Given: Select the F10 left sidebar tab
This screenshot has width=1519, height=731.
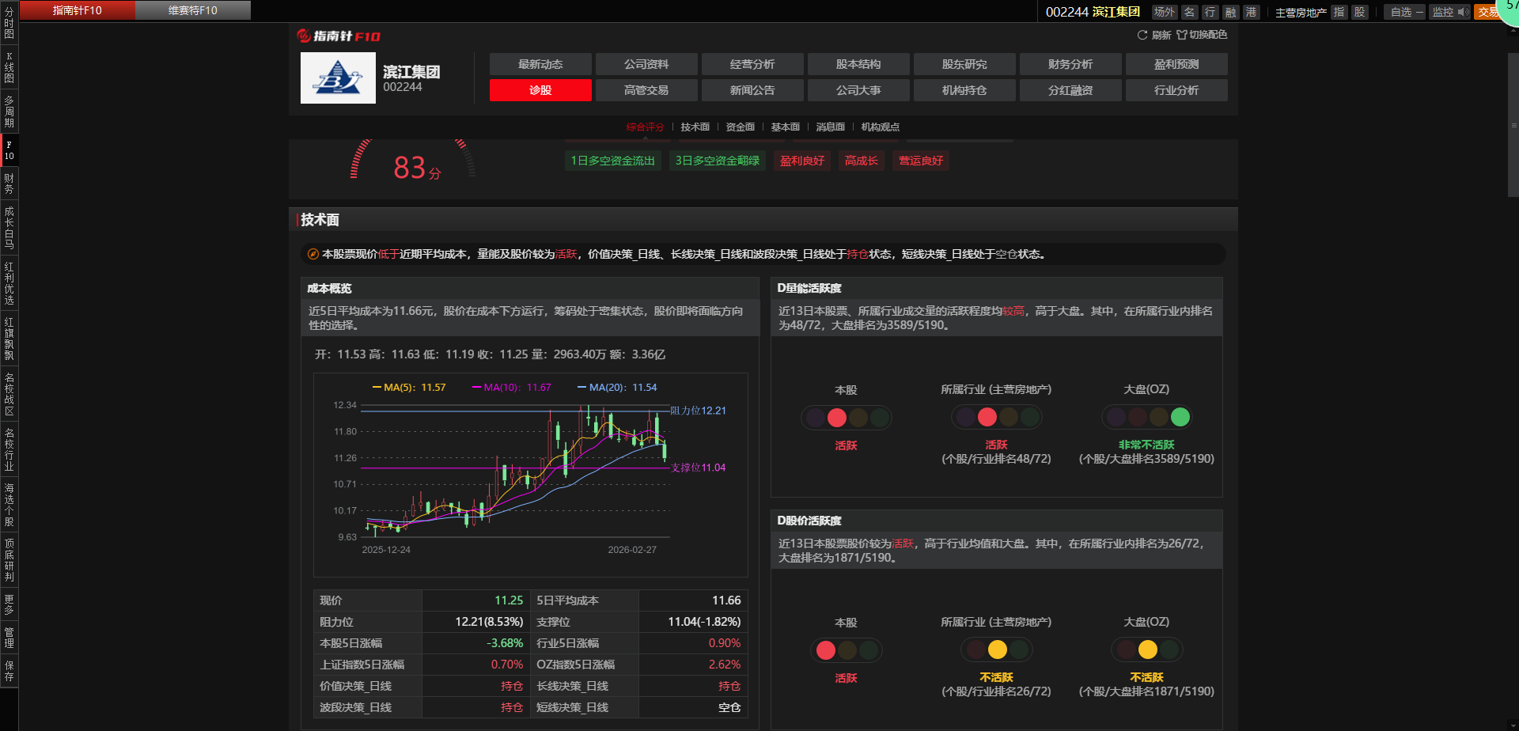Looking at the screenshot, I should click(x=9, y=150).
